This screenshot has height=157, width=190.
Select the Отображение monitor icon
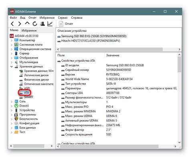coord(16,58)
